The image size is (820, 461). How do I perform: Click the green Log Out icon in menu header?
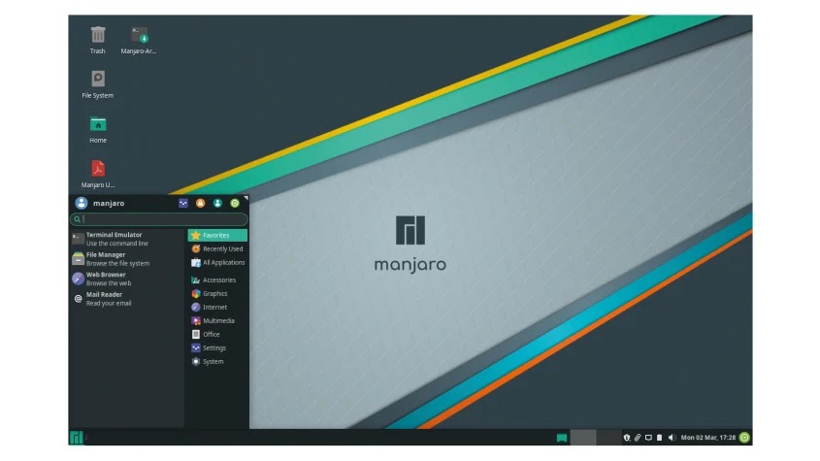point(235,203)
